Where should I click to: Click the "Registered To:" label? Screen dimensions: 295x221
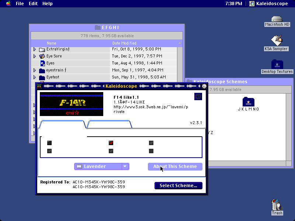pyautogui.click(x=55, y=182)
